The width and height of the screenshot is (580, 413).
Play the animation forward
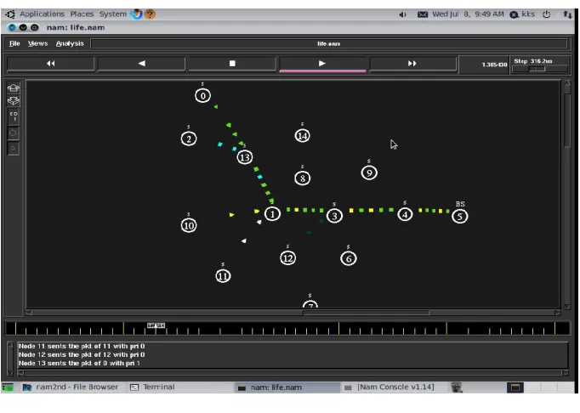click(x=322, y=64)
